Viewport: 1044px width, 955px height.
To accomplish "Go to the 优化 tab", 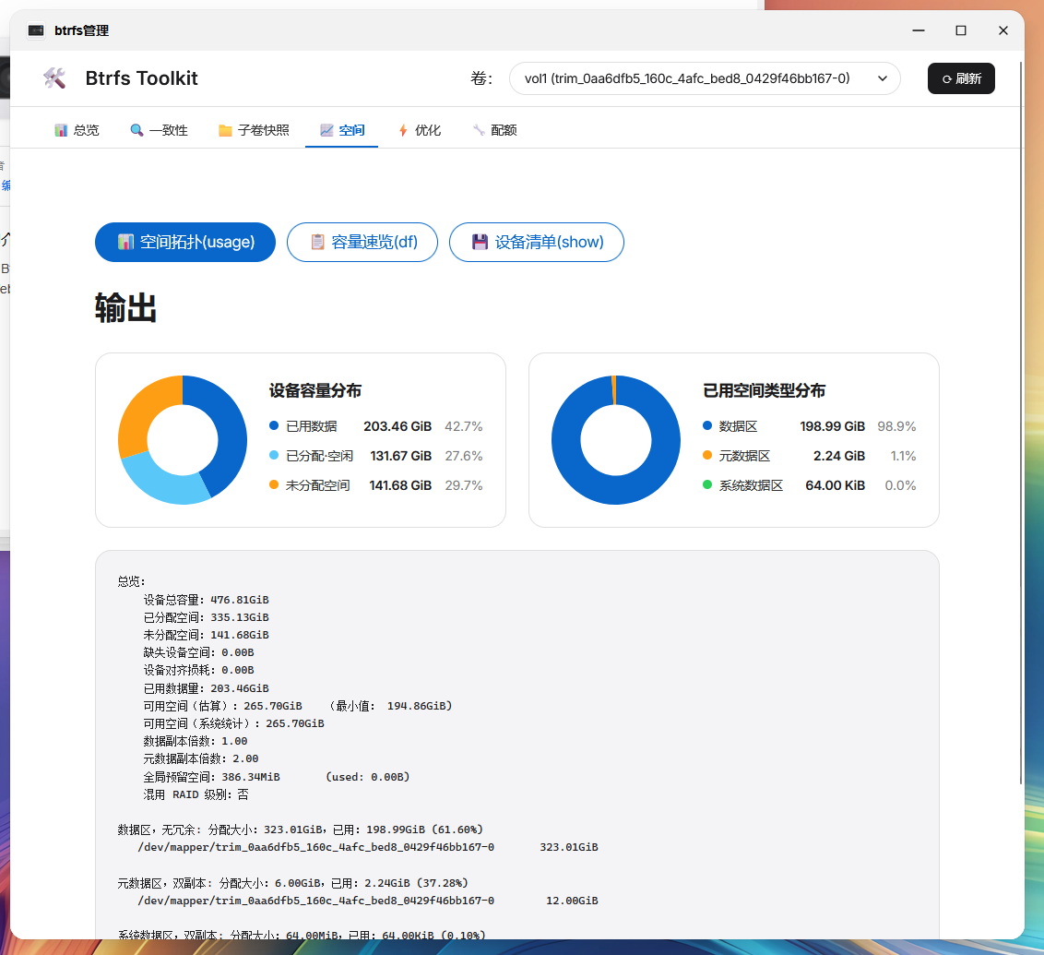I will coord(420,130).
